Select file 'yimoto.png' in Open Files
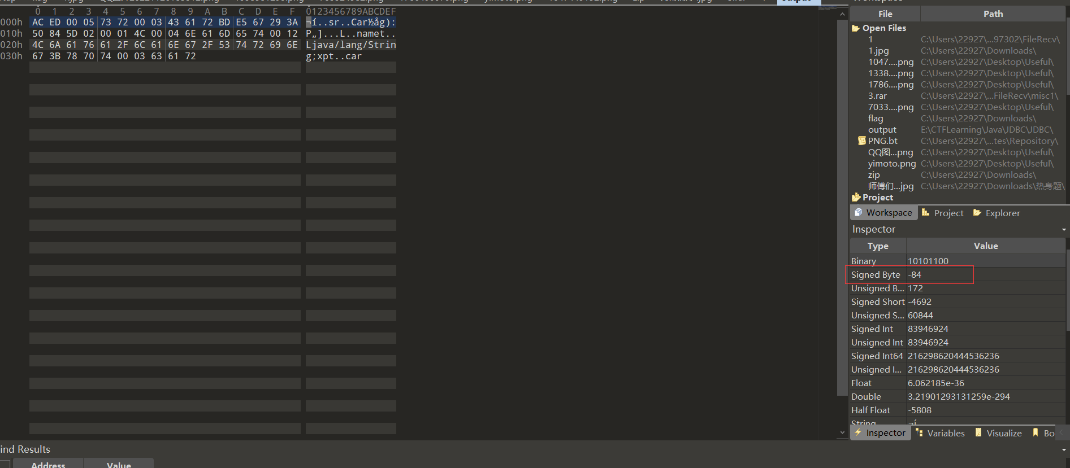Image resolution: width=1070 pixels, height=468 pixels. pyautogui.click(x=892, y=164)
